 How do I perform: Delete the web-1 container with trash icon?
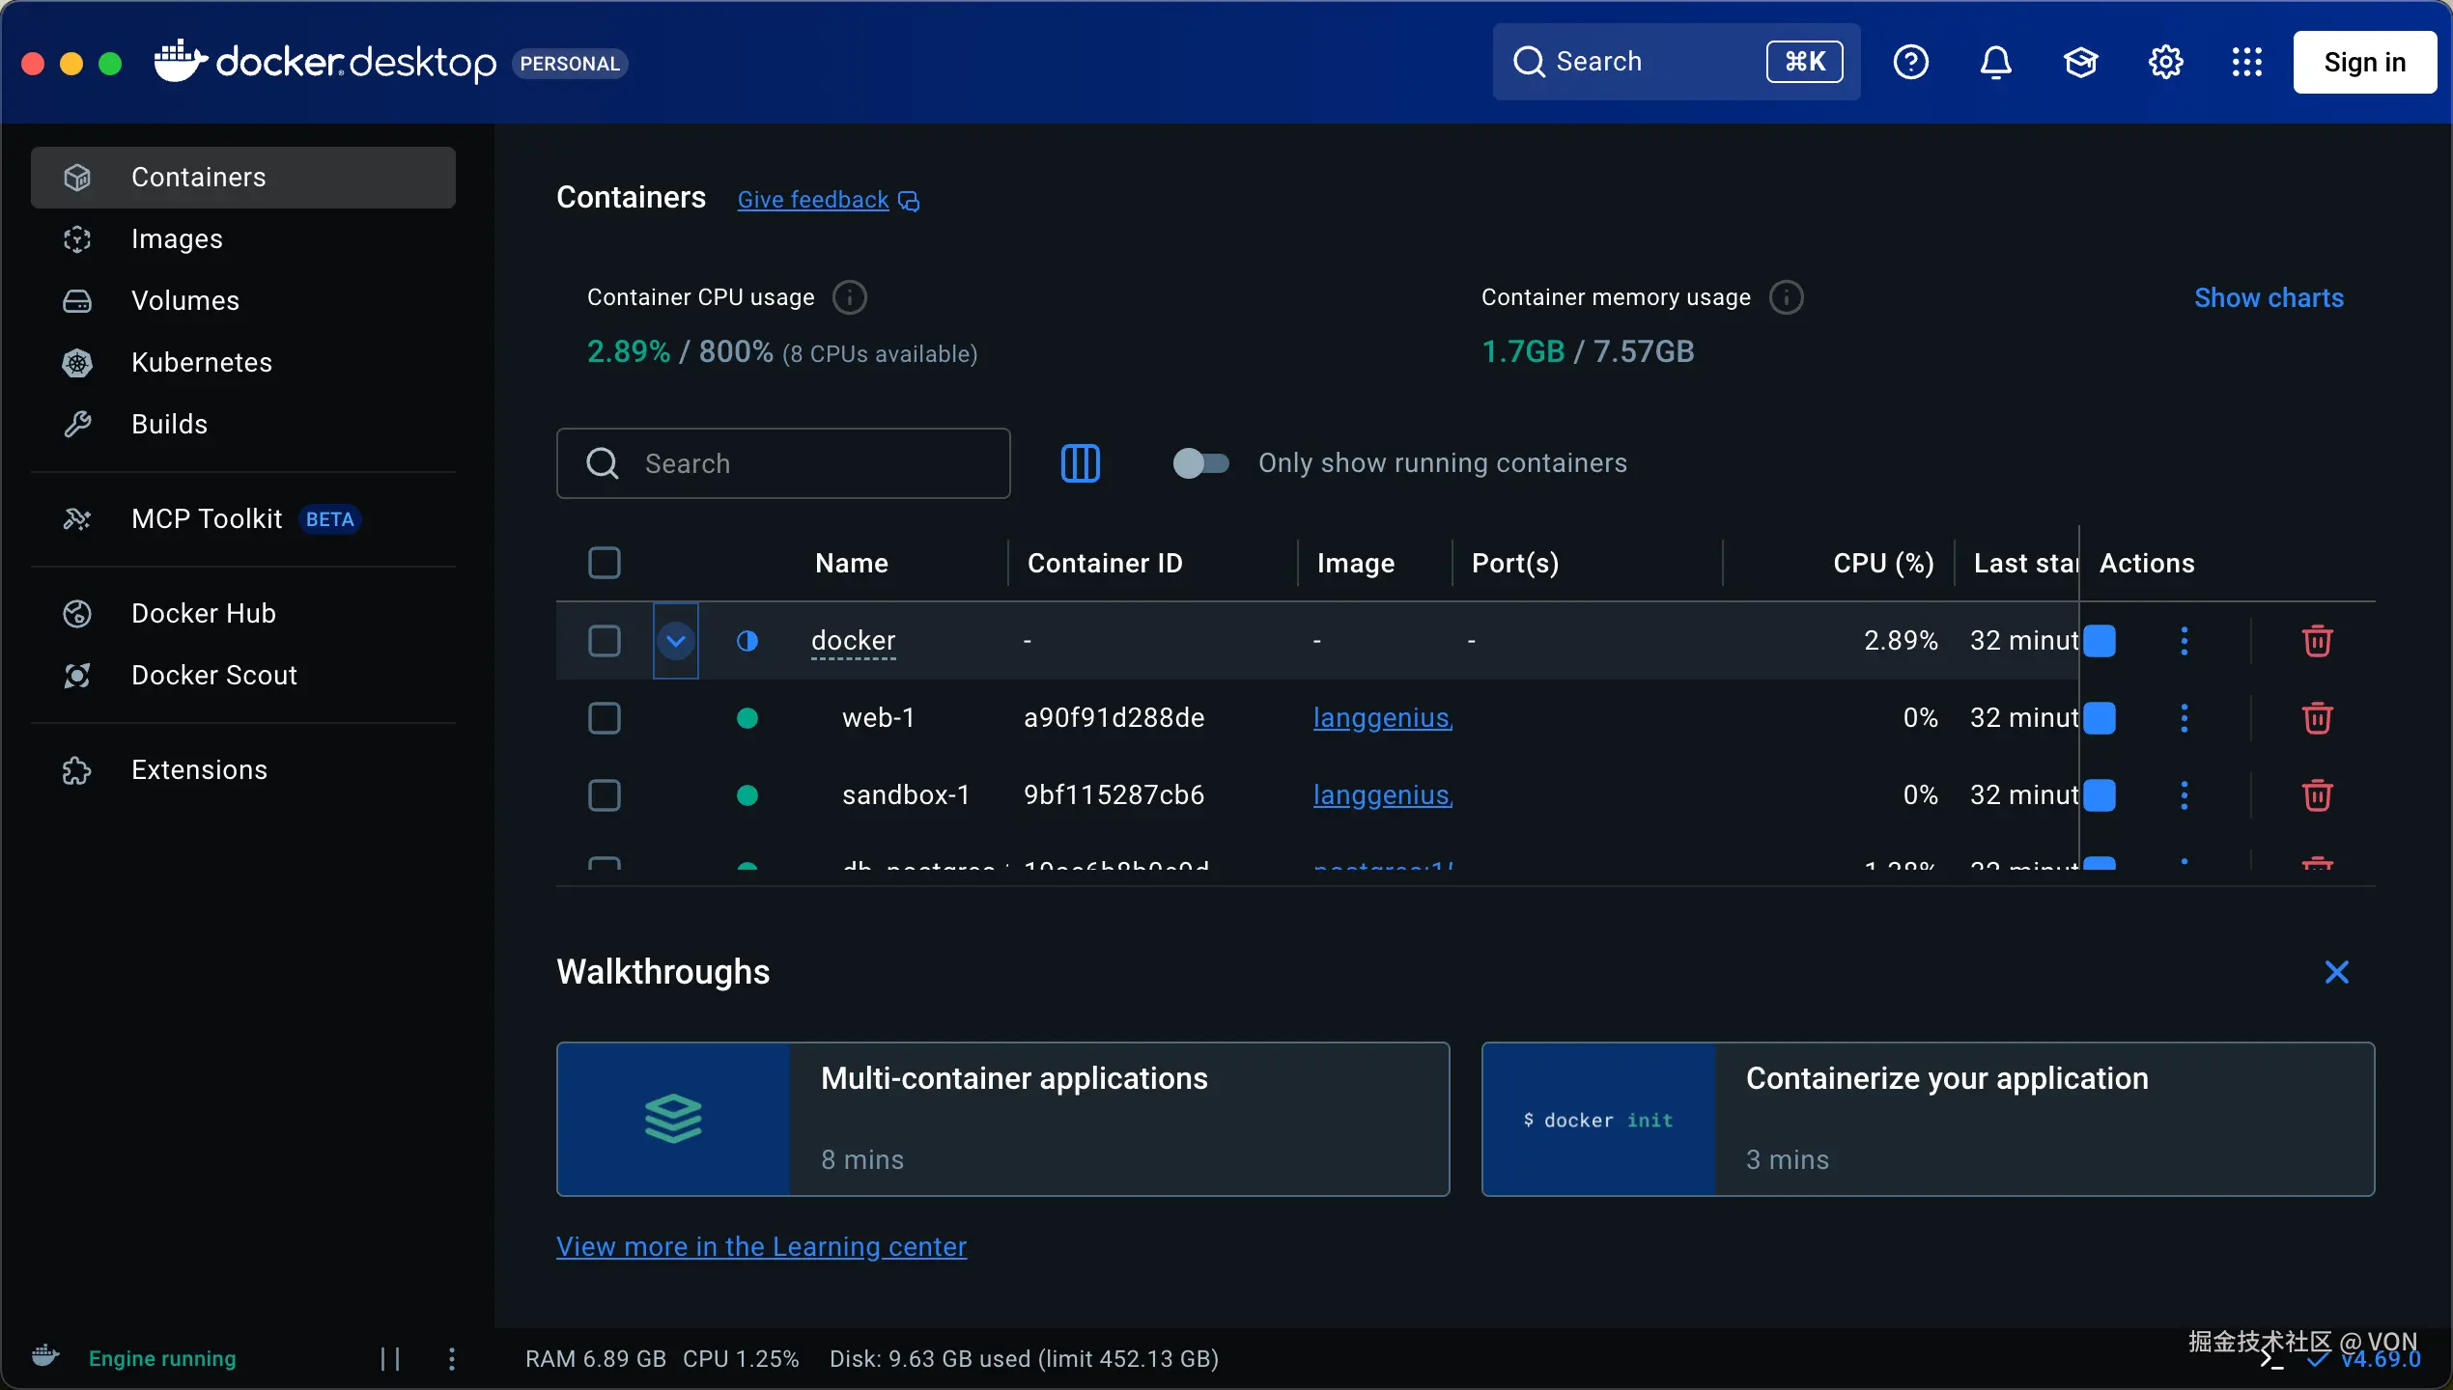pos(2317,718)
